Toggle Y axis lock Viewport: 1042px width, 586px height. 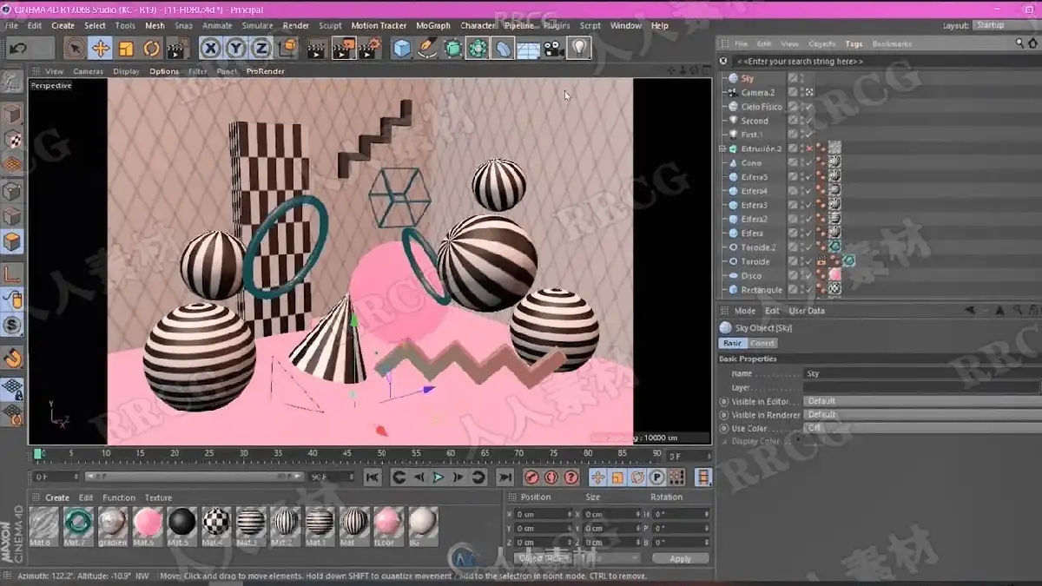[235, 49]
